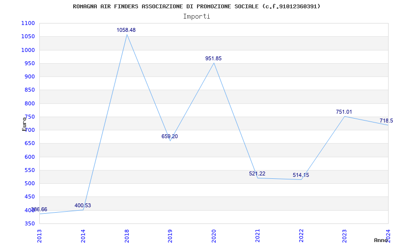Screen dimensions: 393x245
Task: Click the 1000 y-axis tick label
Action: (x=28, y=50)
